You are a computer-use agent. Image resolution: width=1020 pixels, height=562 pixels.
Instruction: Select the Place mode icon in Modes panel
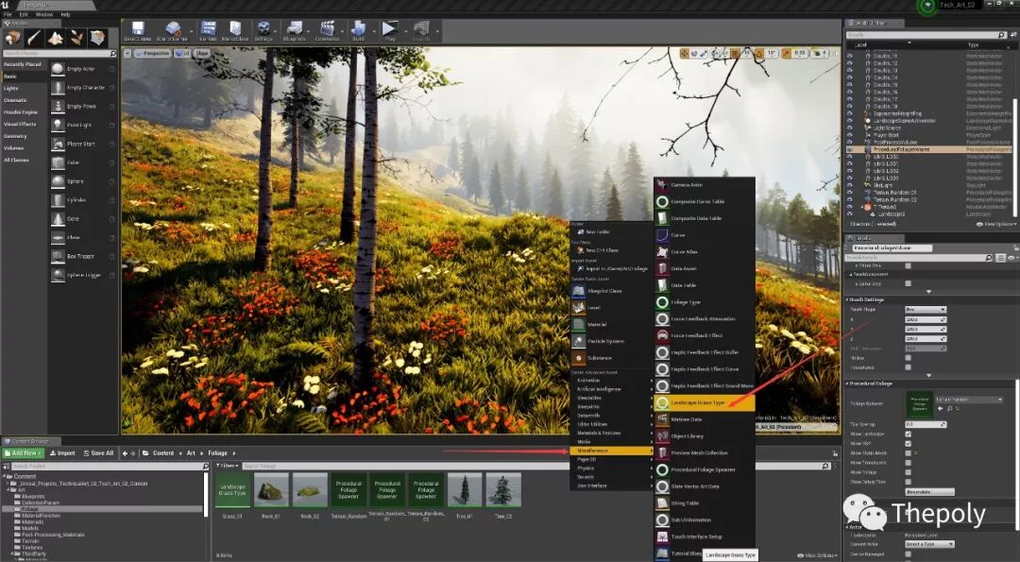13,38
